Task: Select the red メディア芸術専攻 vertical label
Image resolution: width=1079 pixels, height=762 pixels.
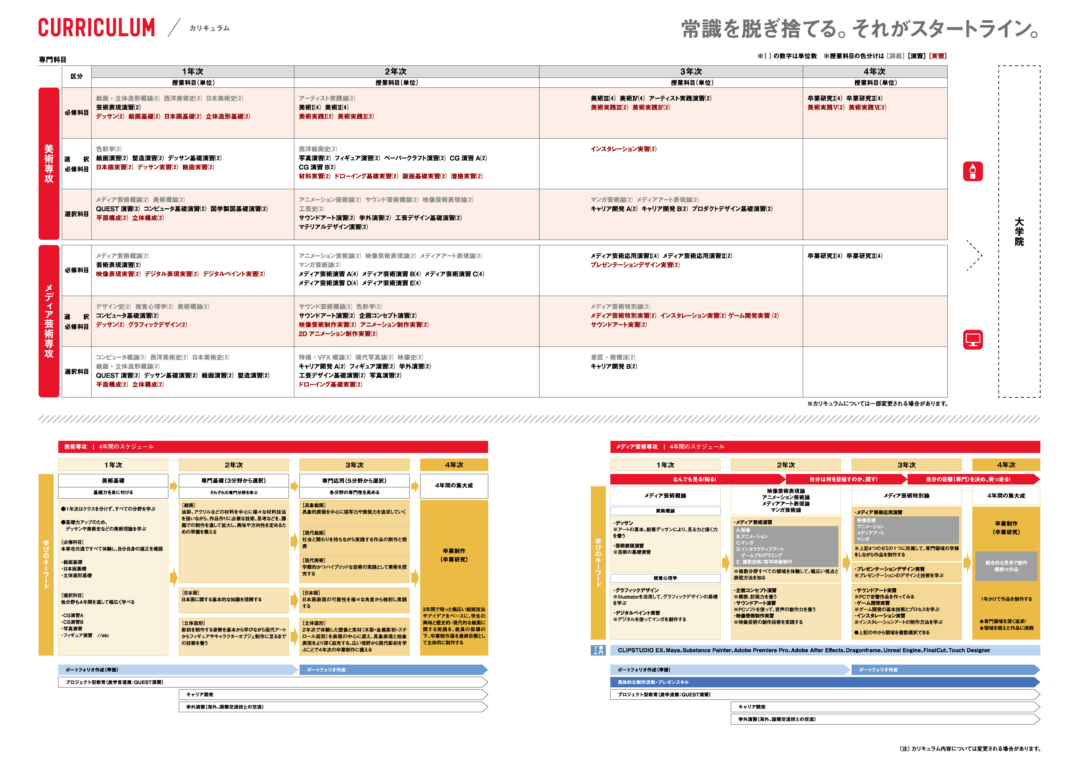Action: tap(49, 321)
